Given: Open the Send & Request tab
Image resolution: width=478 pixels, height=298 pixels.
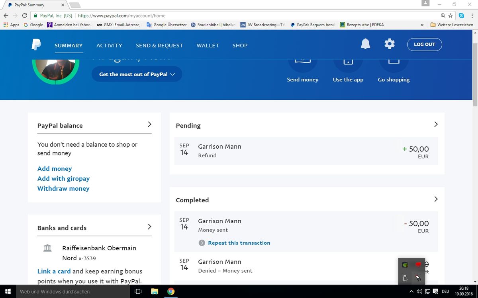Looking at the screenshot, I should pos(159,45).
